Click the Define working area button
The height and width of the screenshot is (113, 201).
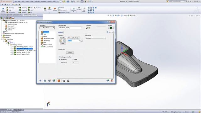pyautogui.click(x=70, y=52)
